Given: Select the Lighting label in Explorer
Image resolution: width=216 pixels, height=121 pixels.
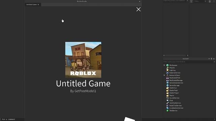Looking at the screenshot, I should pyautogui.click(x=172, y=70).
